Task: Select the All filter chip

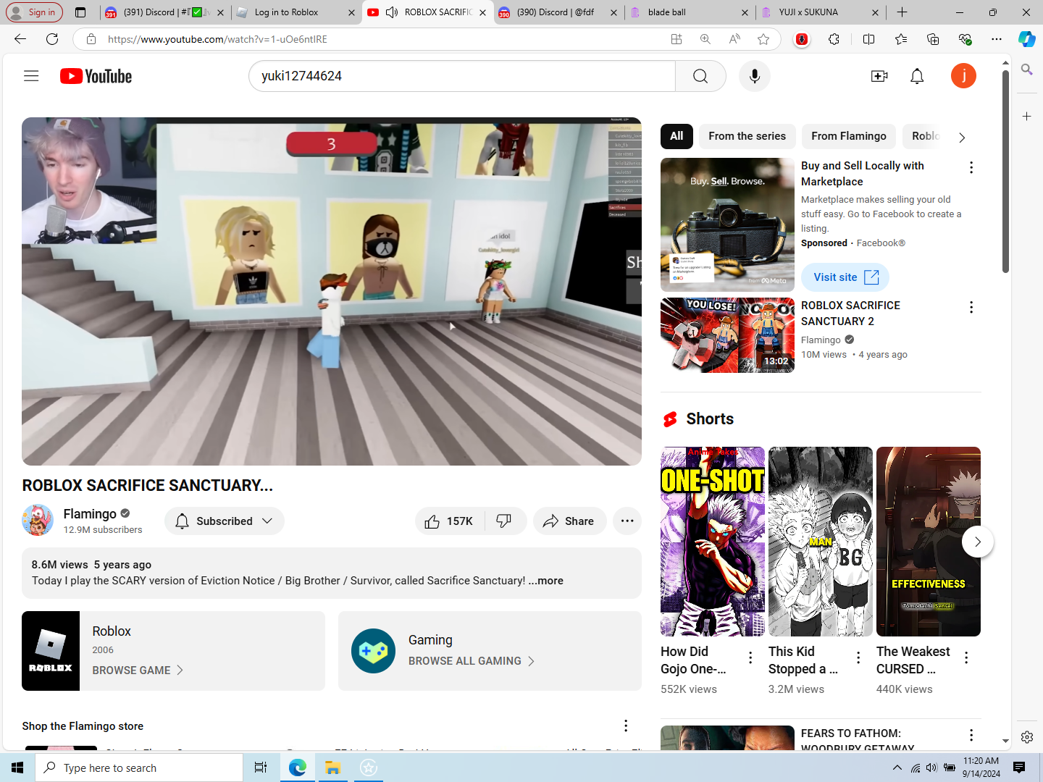Action: coord(677,136)
